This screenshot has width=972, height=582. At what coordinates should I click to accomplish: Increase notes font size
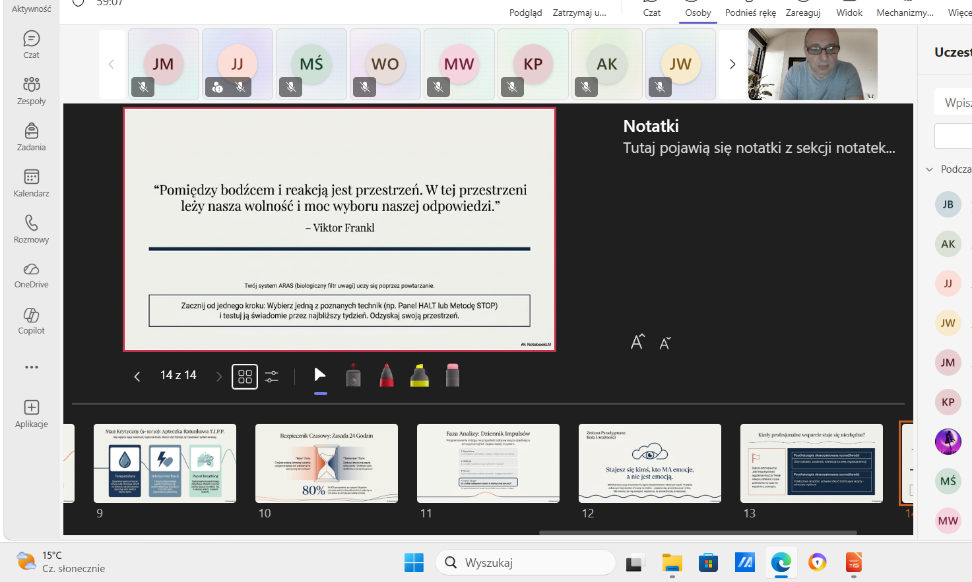[637, 342]
